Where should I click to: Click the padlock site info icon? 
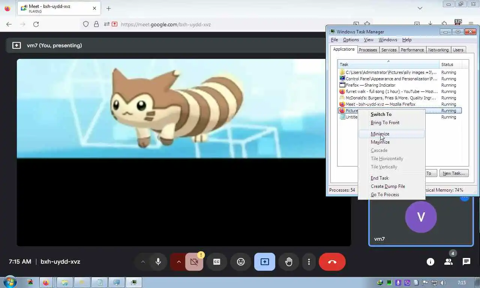coord(96,24)
